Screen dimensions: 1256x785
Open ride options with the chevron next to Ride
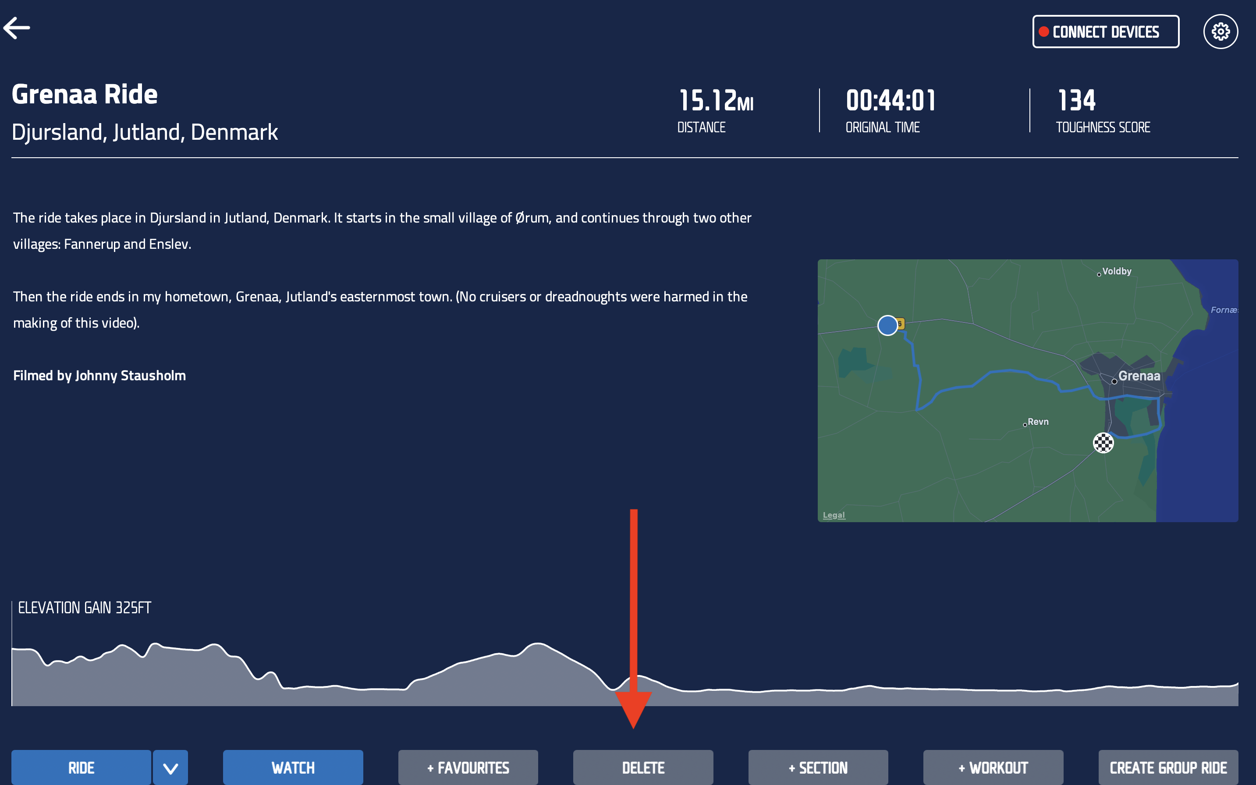pos(170,767)
